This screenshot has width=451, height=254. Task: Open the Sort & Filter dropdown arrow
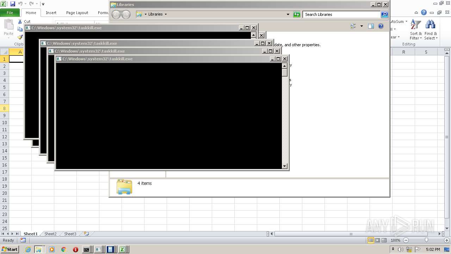click(x=421, y=38)
